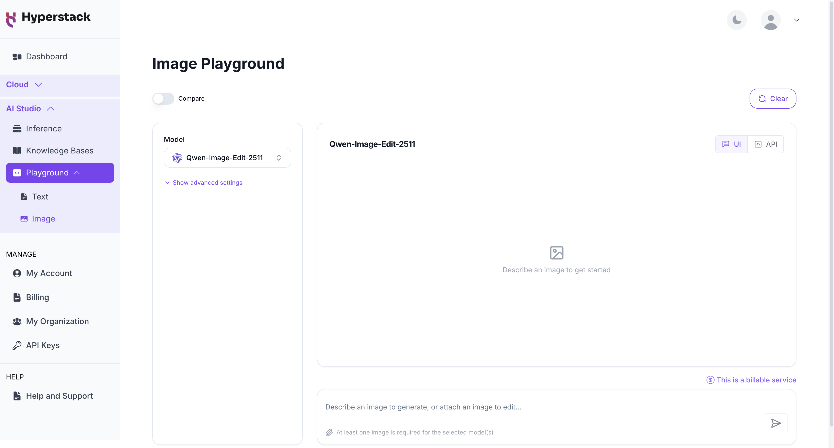Open My Organization
This screenshot has width=834, height=448.
coord(60,321)
